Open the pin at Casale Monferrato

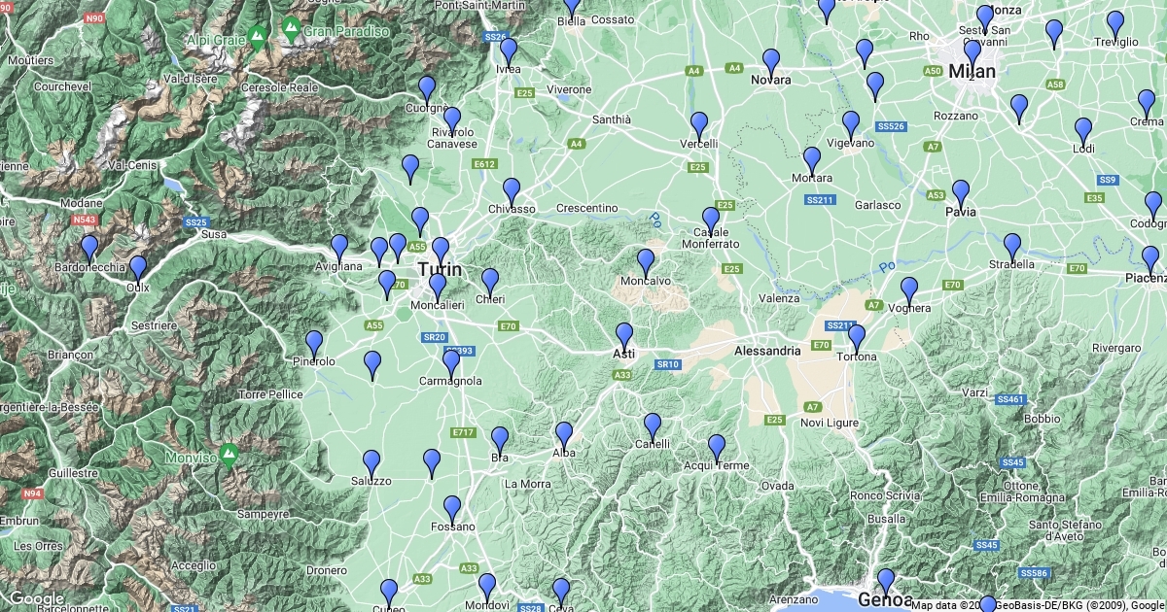[711, 222]
